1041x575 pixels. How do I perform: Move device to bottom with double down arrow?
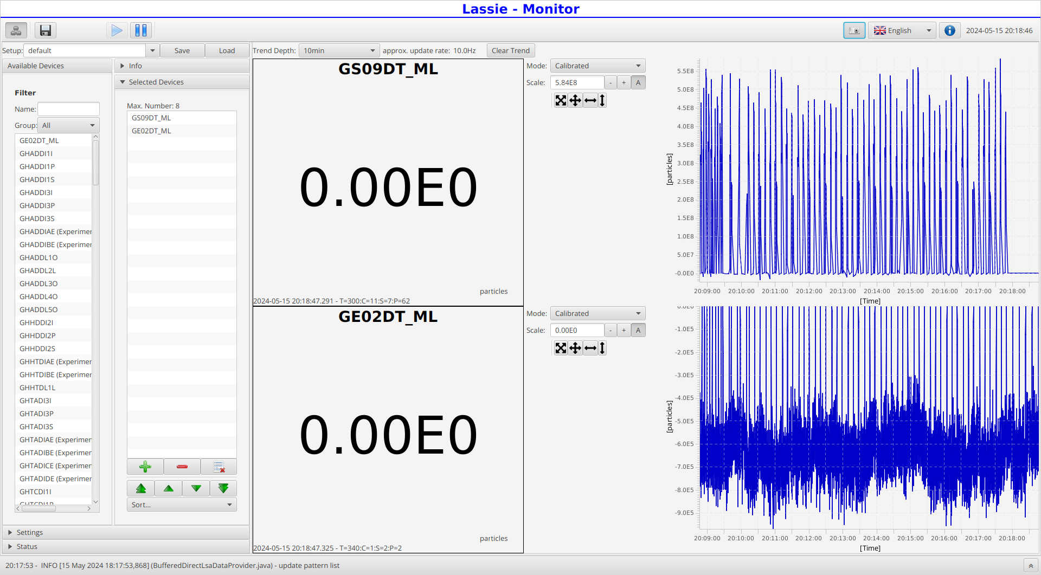point(223,488)
